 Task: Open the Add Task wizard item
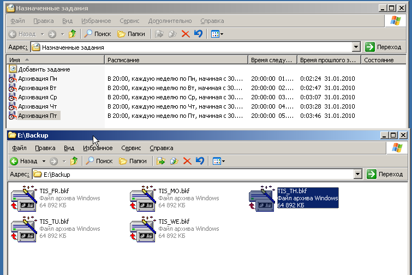click(x=44, y=69)
